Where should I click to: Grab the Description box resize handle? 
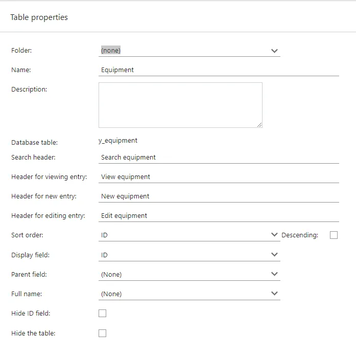point(259,124)
